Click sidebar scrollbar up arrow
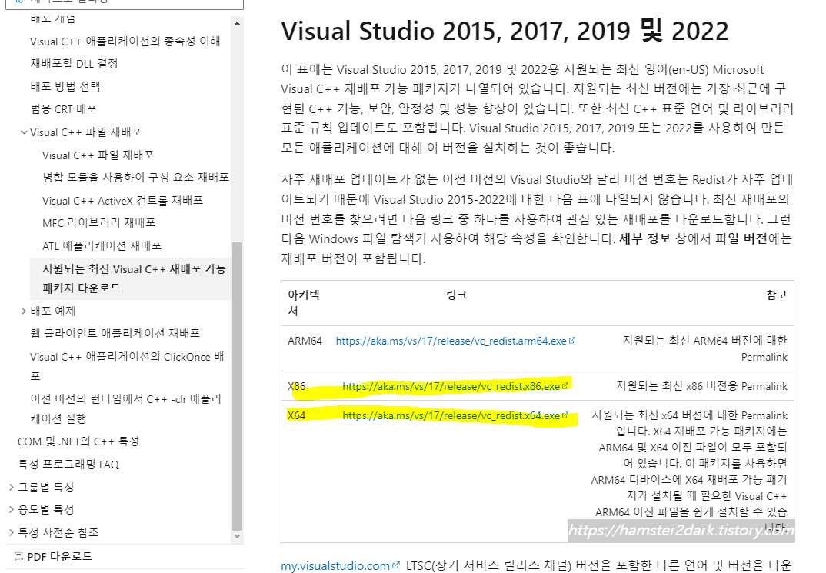This screenshot has height=573, width=826. click(x=237, y=23)
